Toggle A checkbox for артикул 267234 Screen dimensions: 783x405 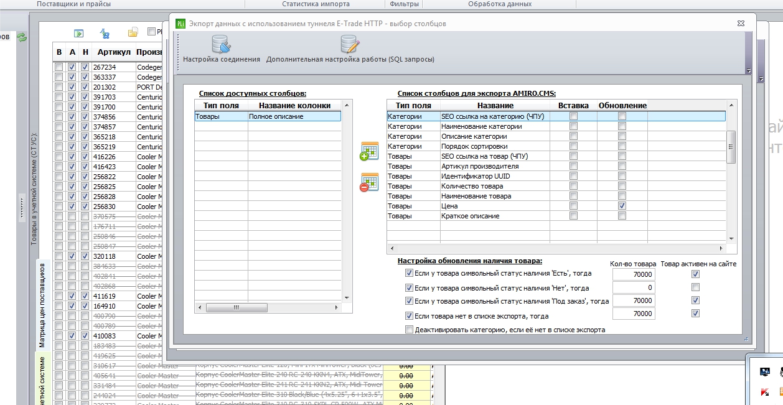click(72, 67)
